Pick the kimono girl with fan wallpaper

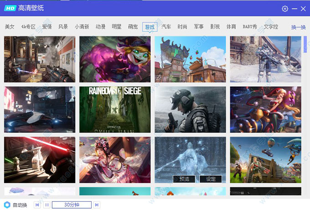click(115, 160)
